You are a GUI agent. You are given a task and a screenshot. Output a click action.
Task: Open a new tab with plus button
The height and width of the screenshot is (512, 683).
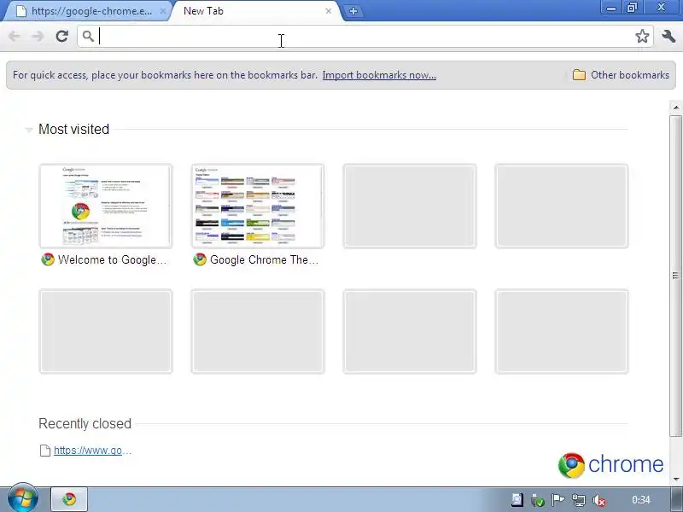point(353,11)
